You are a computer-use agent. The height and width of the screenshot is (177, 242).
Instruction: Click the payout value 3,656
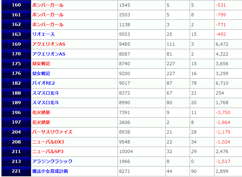[x=222, y=64]
